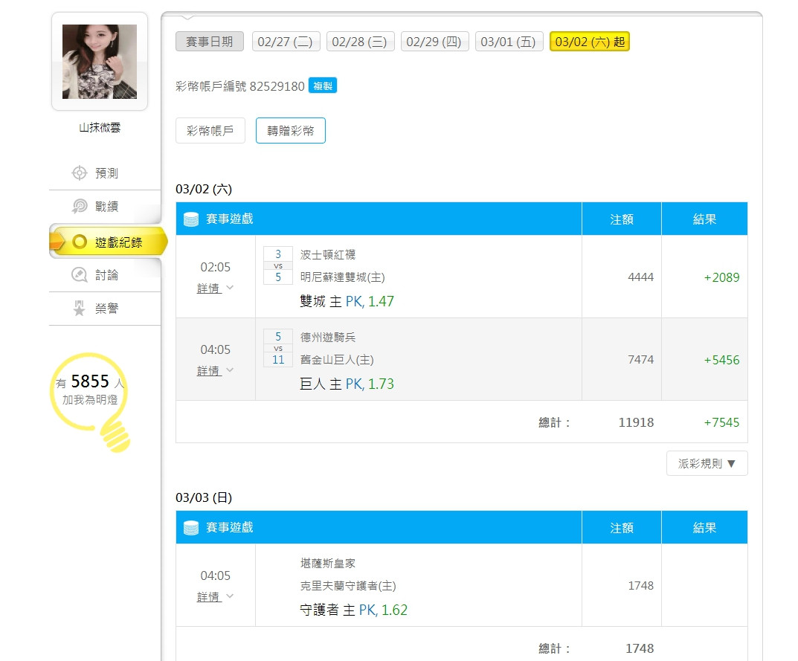Copy account number with 複製 button
The height and width of the screenshot is (661, 798).
click(x=323, y=86)
